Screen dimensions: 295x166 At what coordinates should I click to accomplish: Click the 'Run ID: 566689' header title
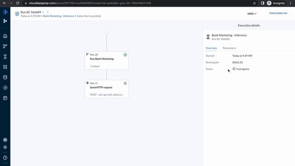[x=31, y=12]
